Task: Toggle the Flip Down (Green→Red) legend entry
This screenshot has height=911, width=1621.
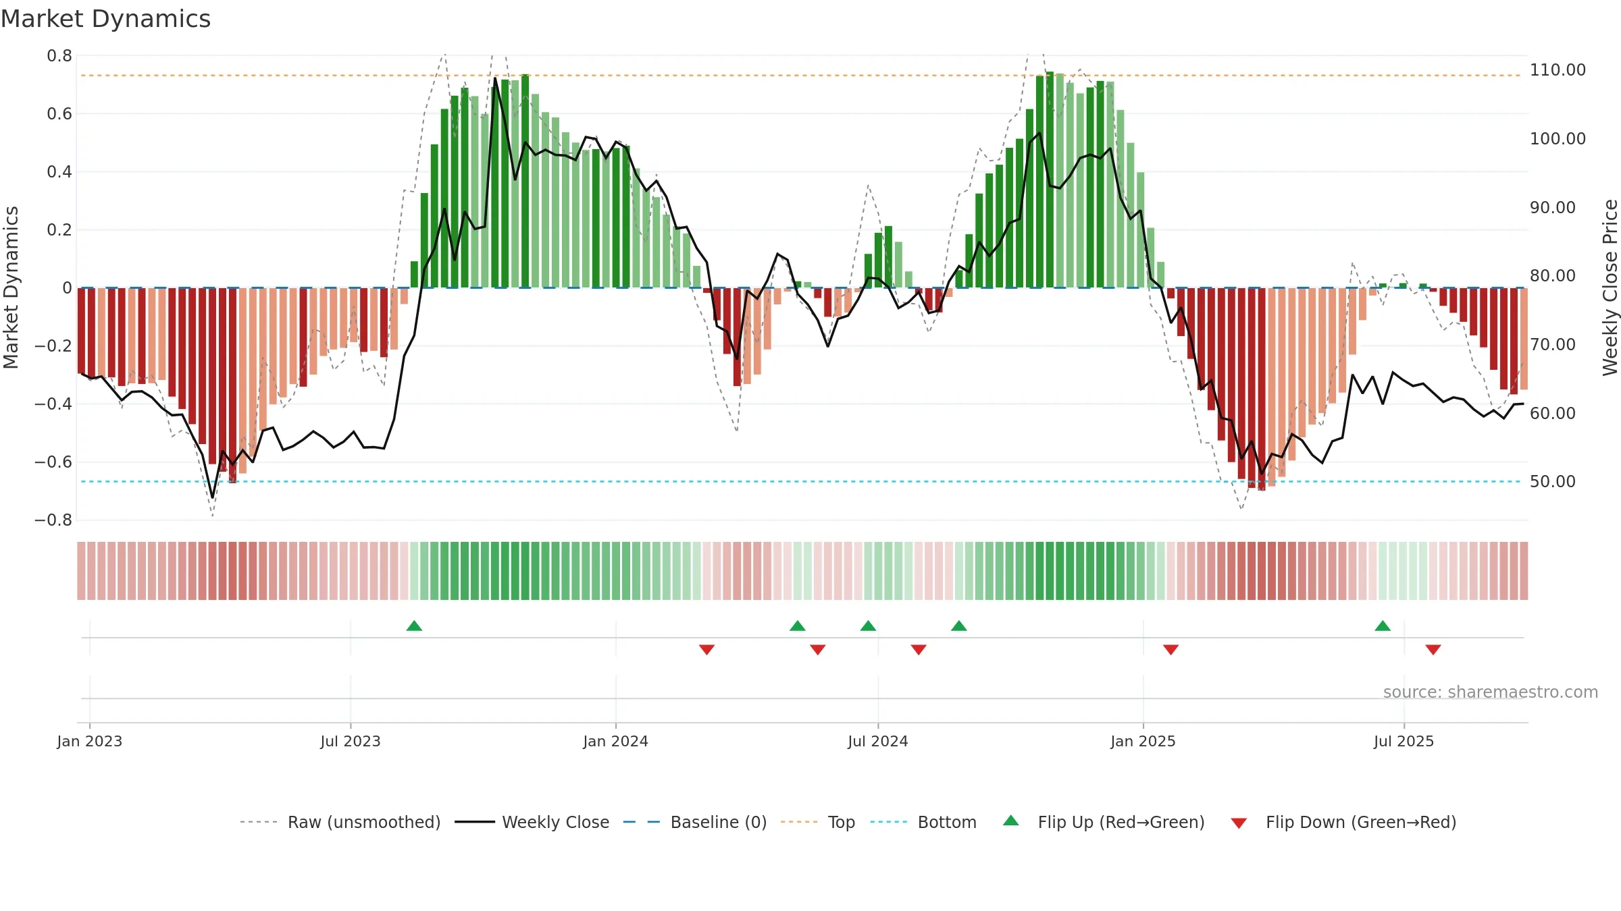Action: pyautogui.click(x=1343, y=822)
